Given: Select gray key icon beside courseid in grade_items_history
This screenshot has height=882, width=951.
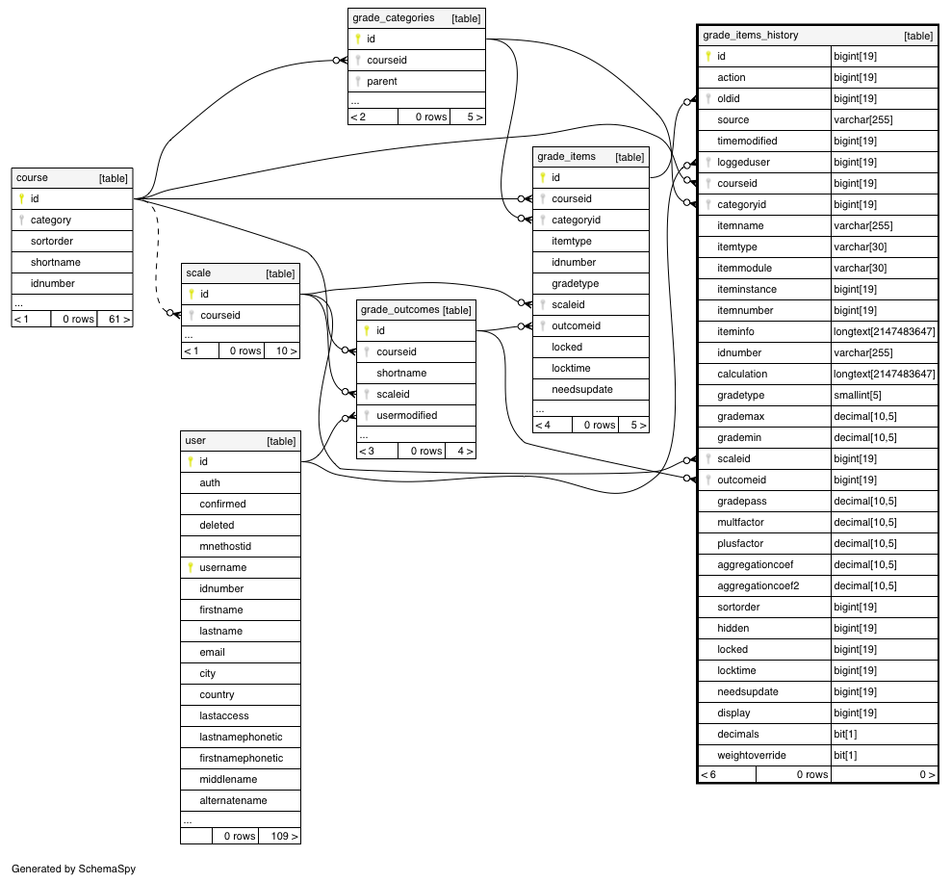Looking at the screenshot, I should point(707,183).
